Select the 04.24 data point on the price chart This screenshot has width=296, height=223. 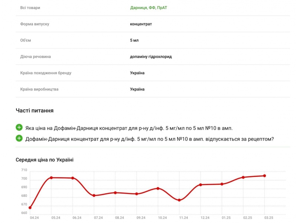click(x=30, y=207)
